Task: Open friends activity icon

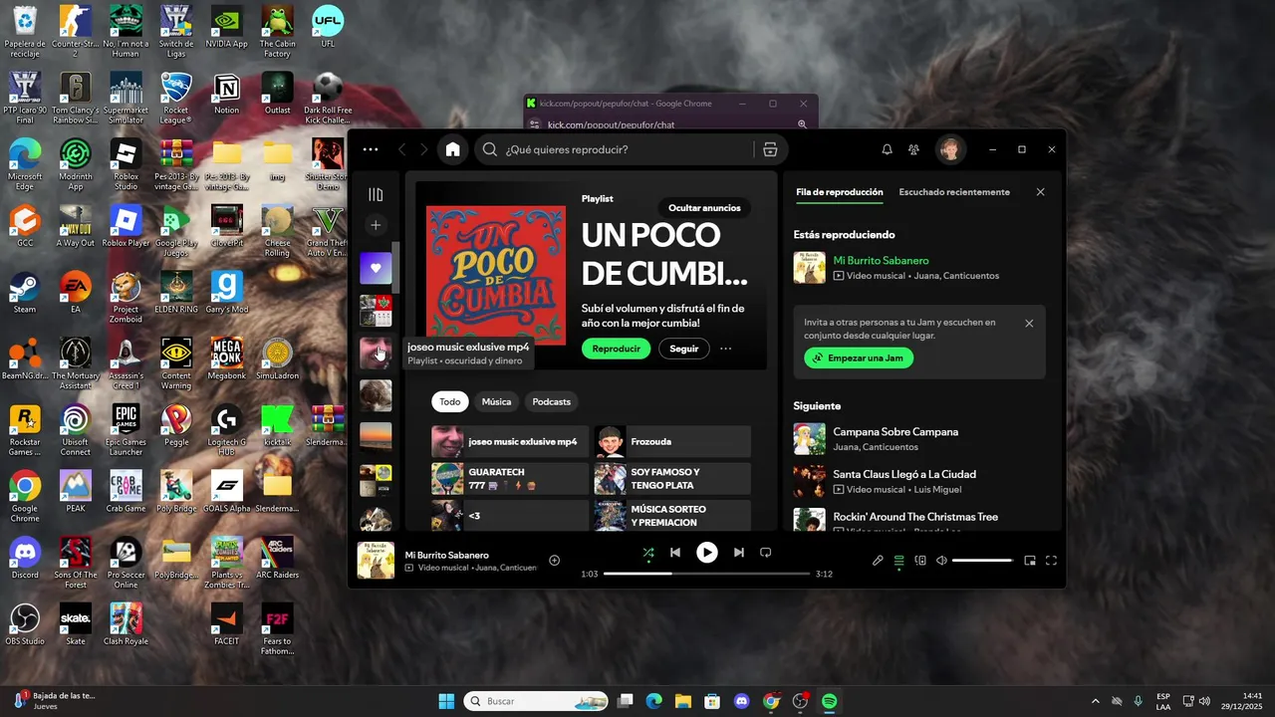Action: (x=913, y=149)
